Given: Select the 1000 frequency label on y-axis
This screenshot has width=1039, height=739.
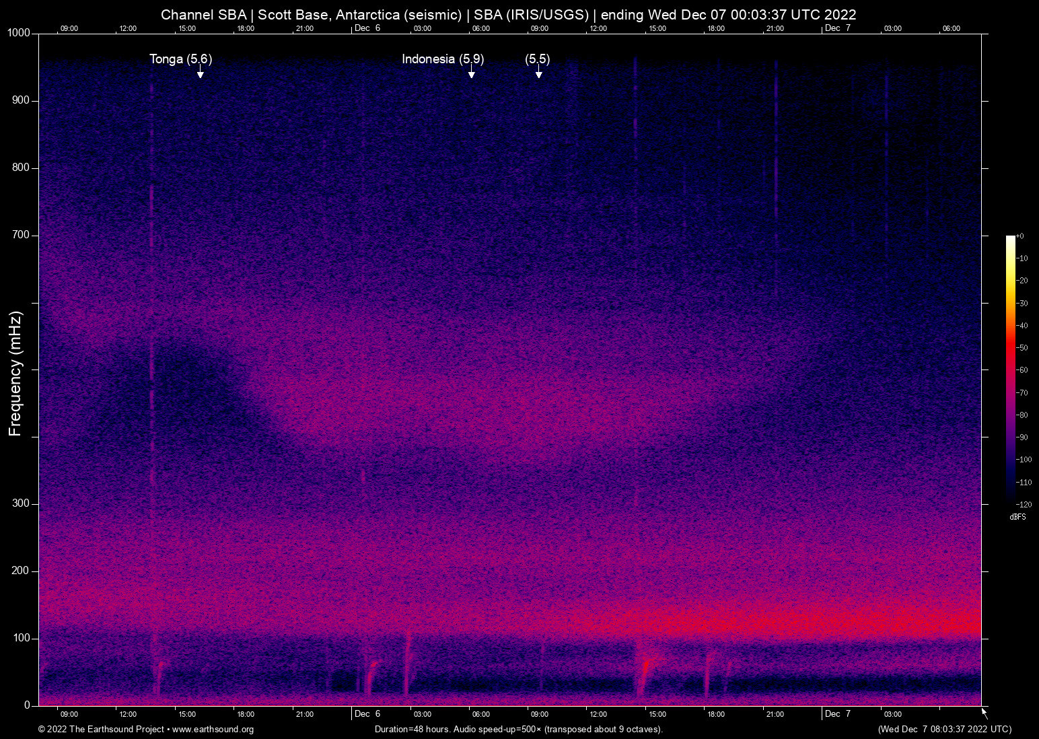Looking at the screenshot, I should pos(18,32).
